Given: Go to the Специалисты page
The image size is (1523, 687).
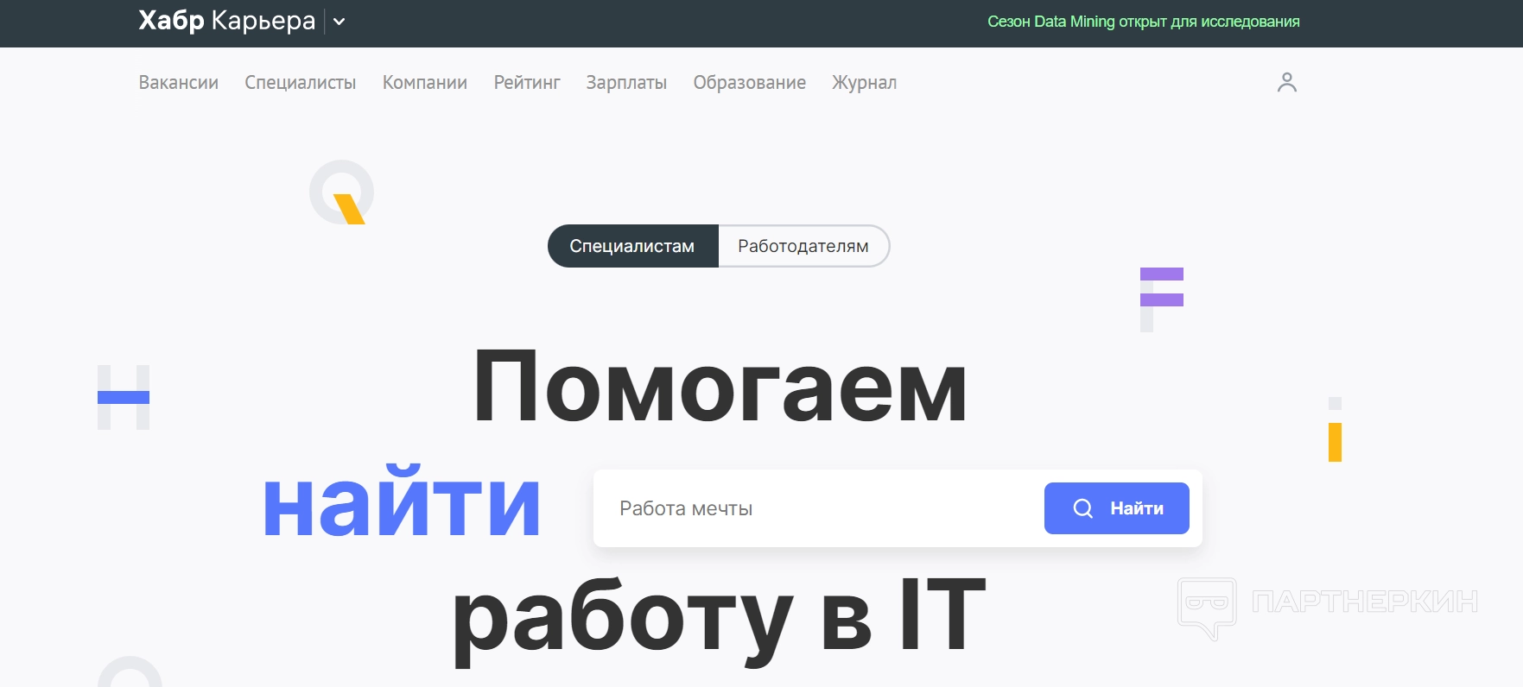Looking at the screenshot, I should (x=300, y=83).
